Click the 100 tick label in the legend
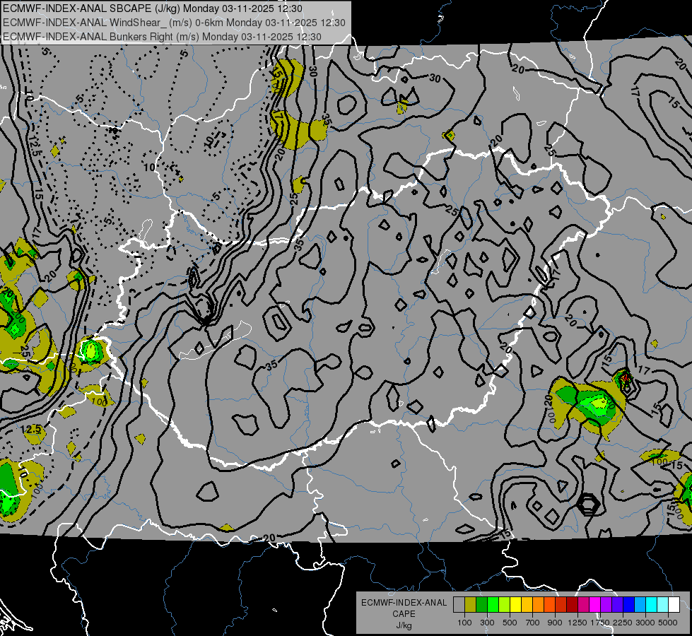This screenshot has height=636, width=692. (x=464, y=623)
